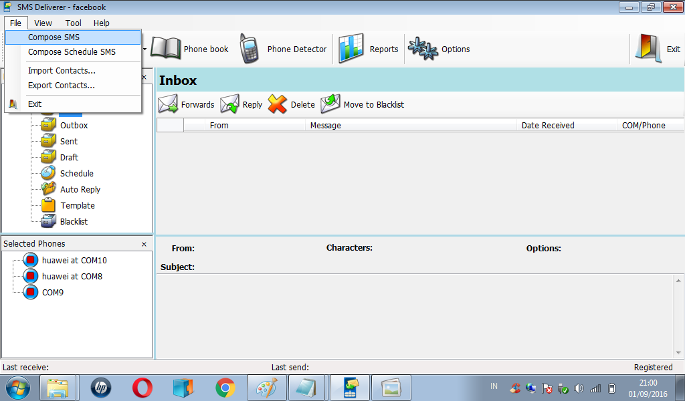The image size is (685, 401).
Task: Select the Sent folder icon
Action: 48,142
